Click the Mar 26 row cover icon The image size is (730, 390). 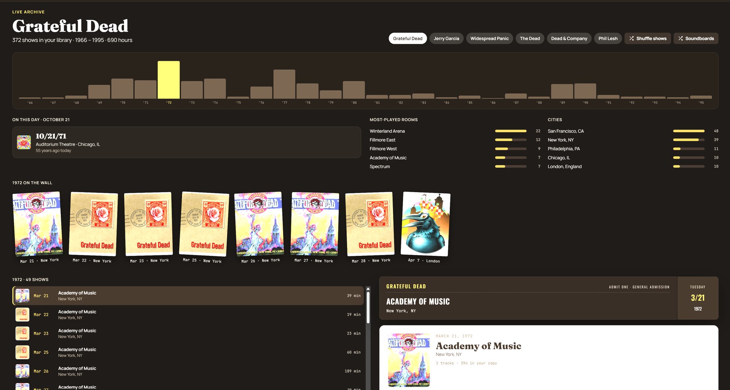tap(22, 371)
